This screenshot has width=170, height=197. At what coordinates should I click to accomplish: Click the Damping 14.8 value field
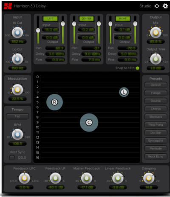click(149, 187)
